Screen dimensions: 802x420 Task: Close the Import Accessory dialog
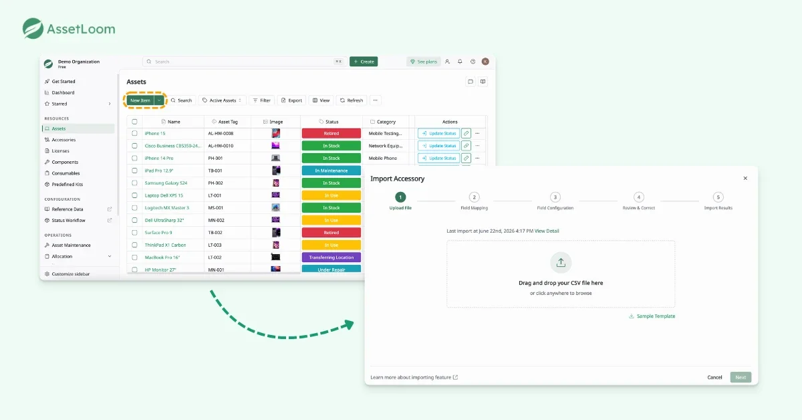click(745, 179)
